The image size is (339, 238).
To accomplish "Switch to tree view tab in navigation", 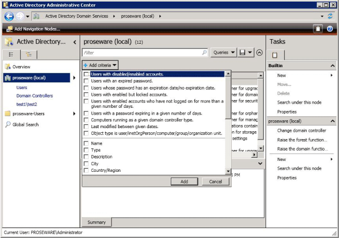I will coord(29,55).
